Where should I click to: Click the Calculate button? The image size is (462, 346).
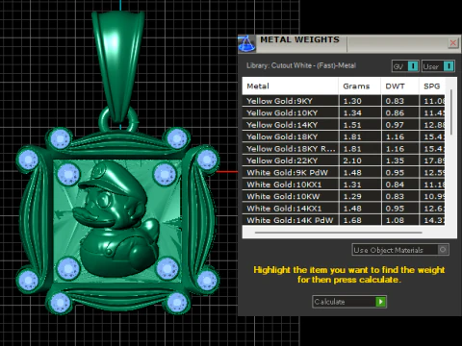(349, 302)
